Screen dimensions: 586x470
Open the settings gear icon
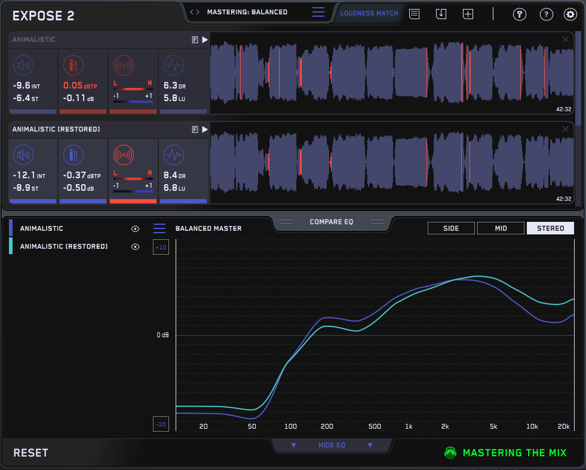(570, 14)
